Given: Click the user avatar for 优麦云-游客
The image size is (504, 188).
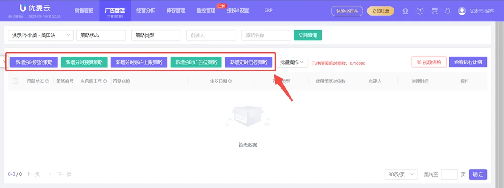Looking at the screenshot, I should tap(462, 11).
